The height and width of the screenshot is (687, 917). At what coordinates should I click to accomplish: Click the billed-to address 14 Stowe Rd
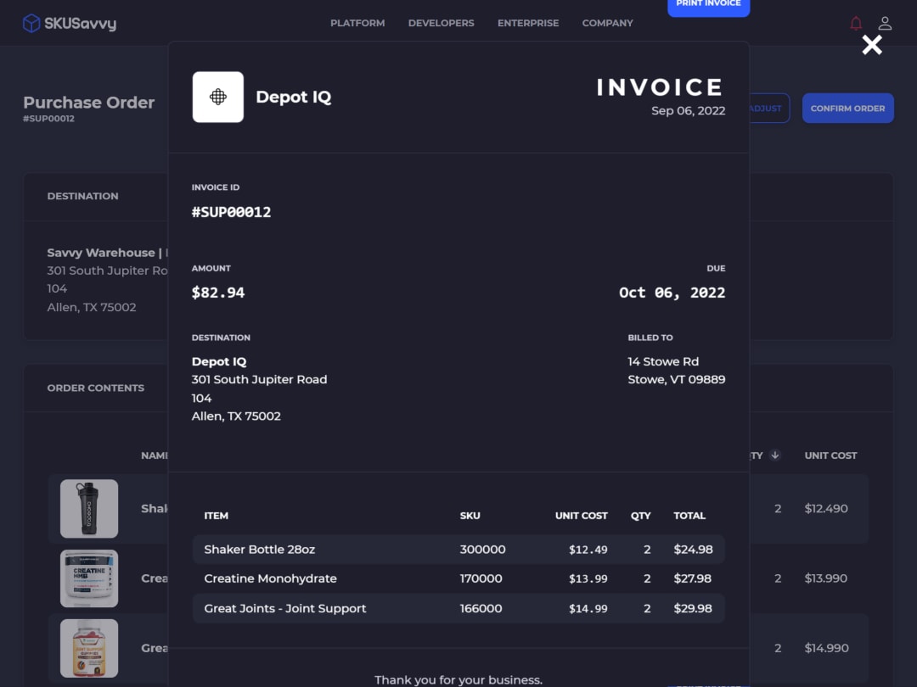(x=663, y=361)
